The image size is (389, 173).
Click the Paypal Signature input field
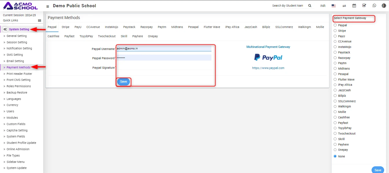click(x=164, y=68)
